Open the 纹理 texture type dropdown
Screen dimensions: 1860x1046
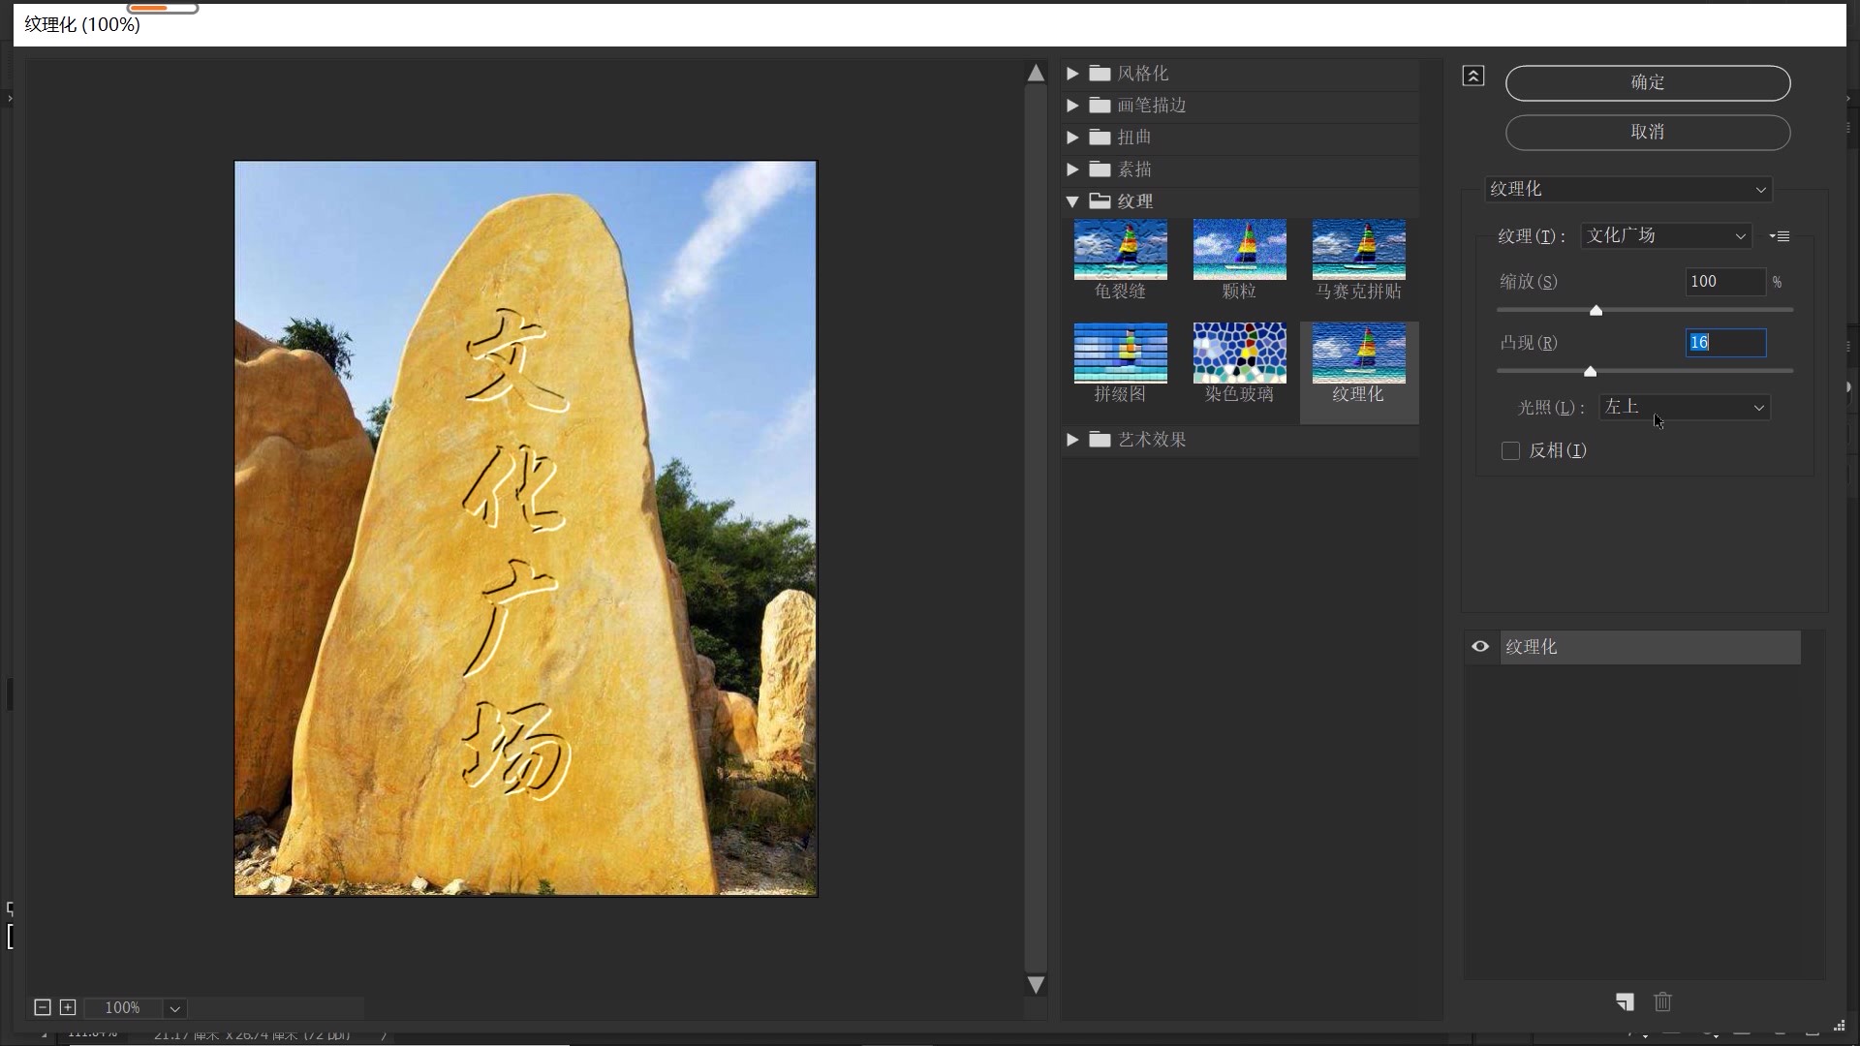pos(1665,236)
